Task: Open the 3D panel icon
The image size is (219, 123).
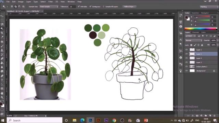Action: (x=181, y=57)
